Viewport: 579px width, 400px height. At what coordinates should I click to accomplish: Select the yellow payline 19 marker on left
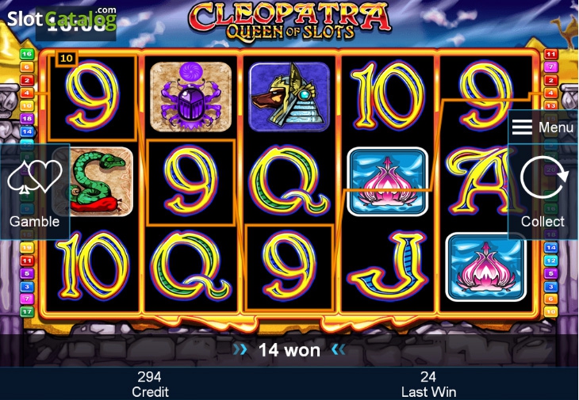27,247
